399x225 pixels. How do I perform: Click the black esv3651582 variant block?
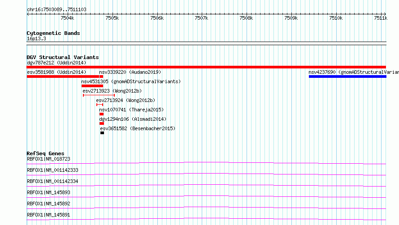[x=102, y=133]
